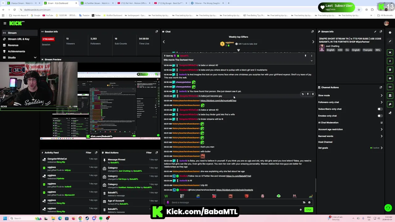Open the emoji picker in chat
This screenshot has width=395, height=222.
coord(309,203)
